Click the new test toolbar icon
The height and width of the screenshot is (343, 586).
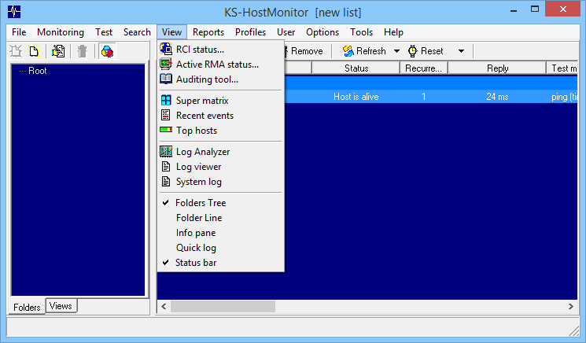click(x=16, y=51)
